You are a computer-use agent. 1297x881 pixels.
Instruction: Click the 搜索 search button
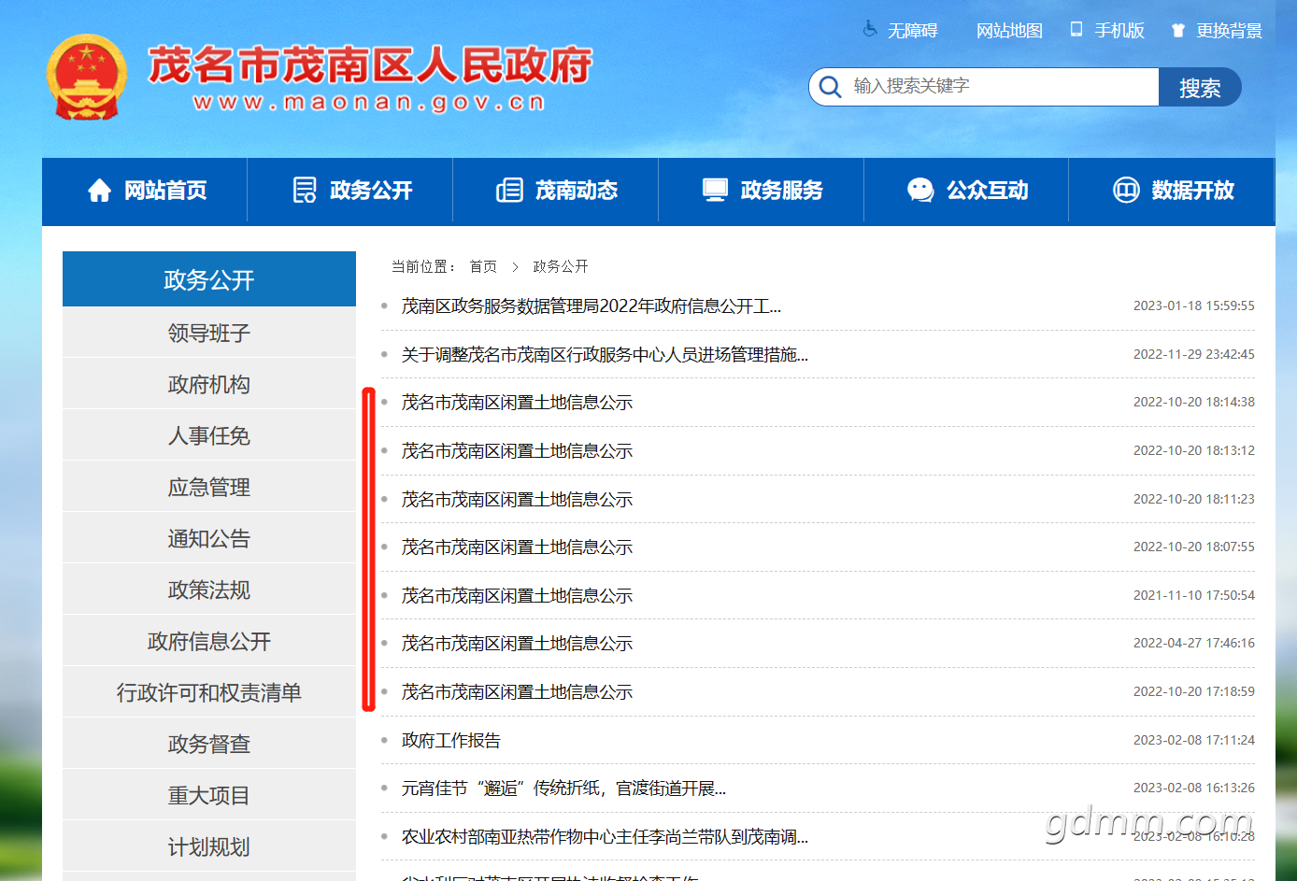pyautogui.click(x=1200, y=88)
